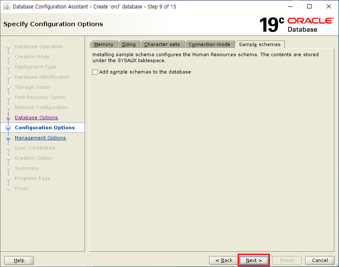Click the Database Identification step
The width and height of the screenshot is (339, 267).
pos(42,77)
